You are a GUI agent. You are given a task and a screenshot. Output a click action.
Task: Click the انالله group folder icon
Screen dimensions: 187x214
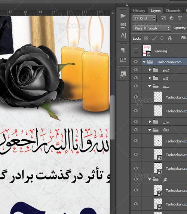pyautogui.click(x=156, y=130)
